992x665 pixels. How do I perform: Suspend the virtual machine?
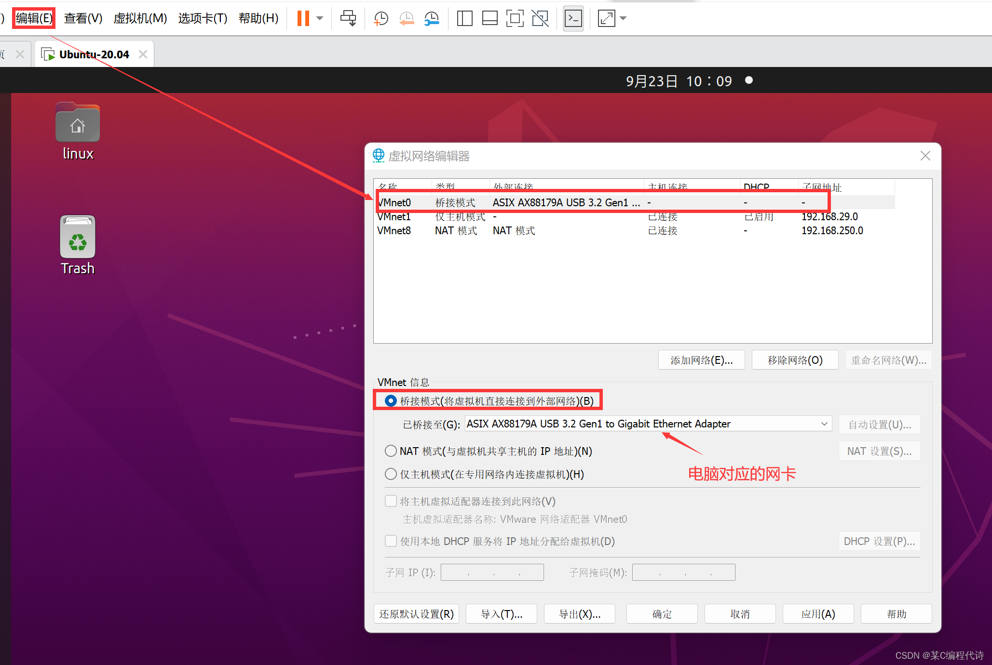coord(302,18)
